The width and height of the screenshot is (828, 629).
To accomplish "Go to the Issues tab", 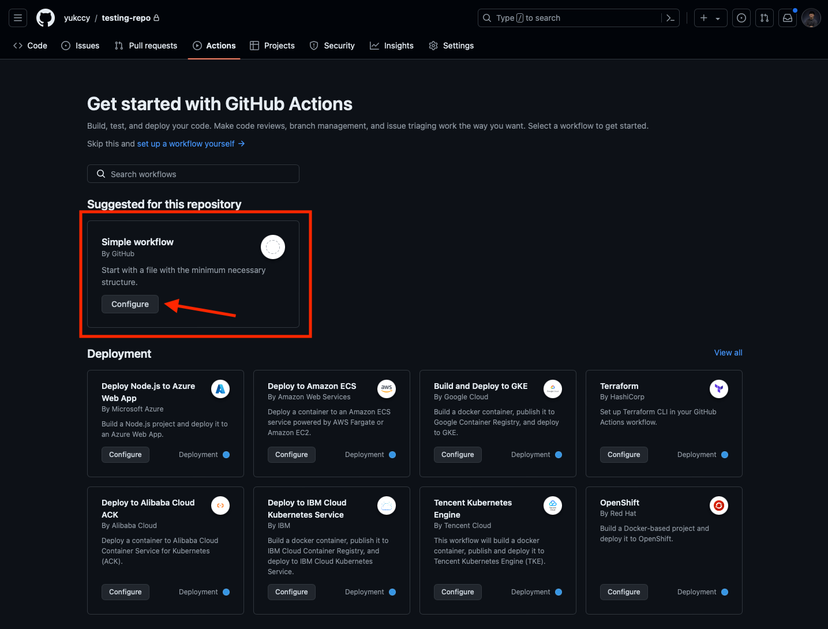I will coord(80,46).
